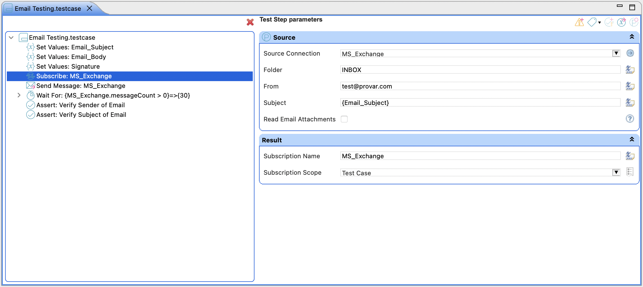
Task: Click the tag icon in the parameters toolbar
Action: [x=592, y=22]
